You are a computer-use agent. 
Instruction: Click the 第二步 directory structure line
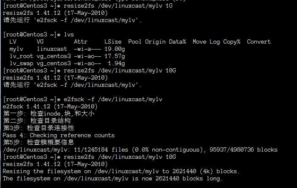pyautogui.click(x=36, y=121)
